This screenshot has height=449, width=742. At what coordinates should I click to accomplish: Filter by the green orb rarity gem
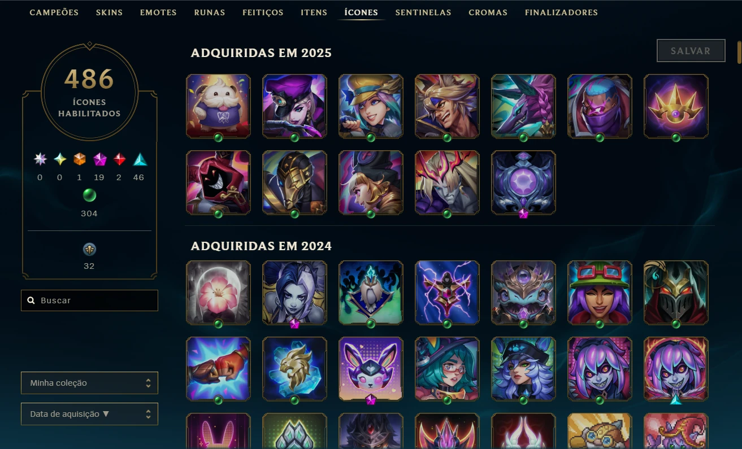[x=89, y=195]
